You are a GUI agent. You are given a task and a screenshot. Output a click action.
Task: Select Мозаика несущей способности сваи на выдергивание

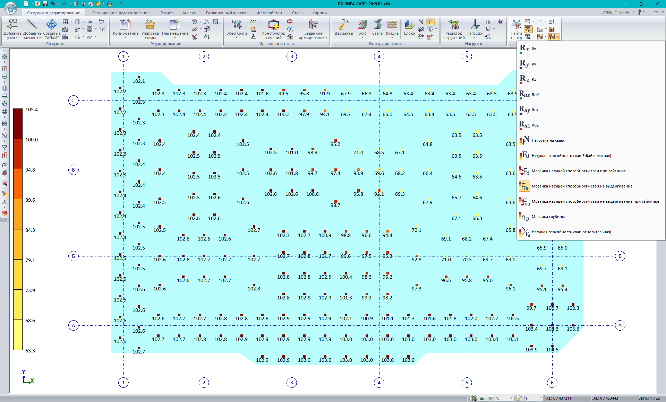tap(582, 186)
